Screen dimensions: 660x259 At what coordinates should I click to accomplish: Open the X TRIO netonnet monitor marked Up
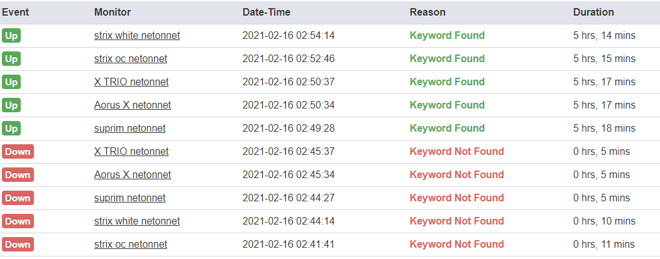[131, 82]
